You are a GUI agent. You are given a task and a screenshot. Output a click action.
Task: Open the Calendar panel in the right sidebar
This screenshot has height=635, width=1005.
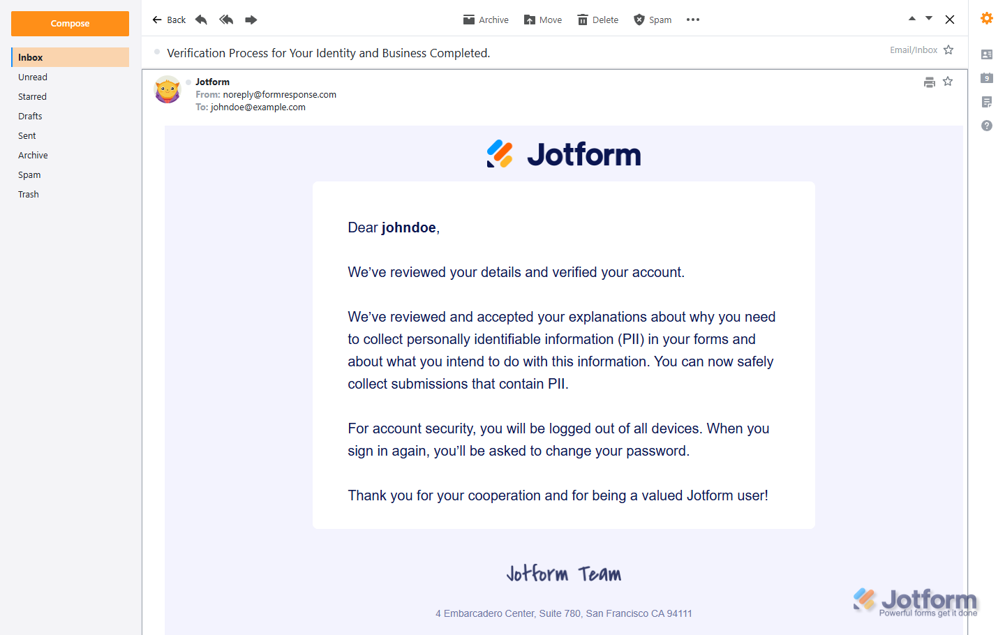[x=986, y=77]
